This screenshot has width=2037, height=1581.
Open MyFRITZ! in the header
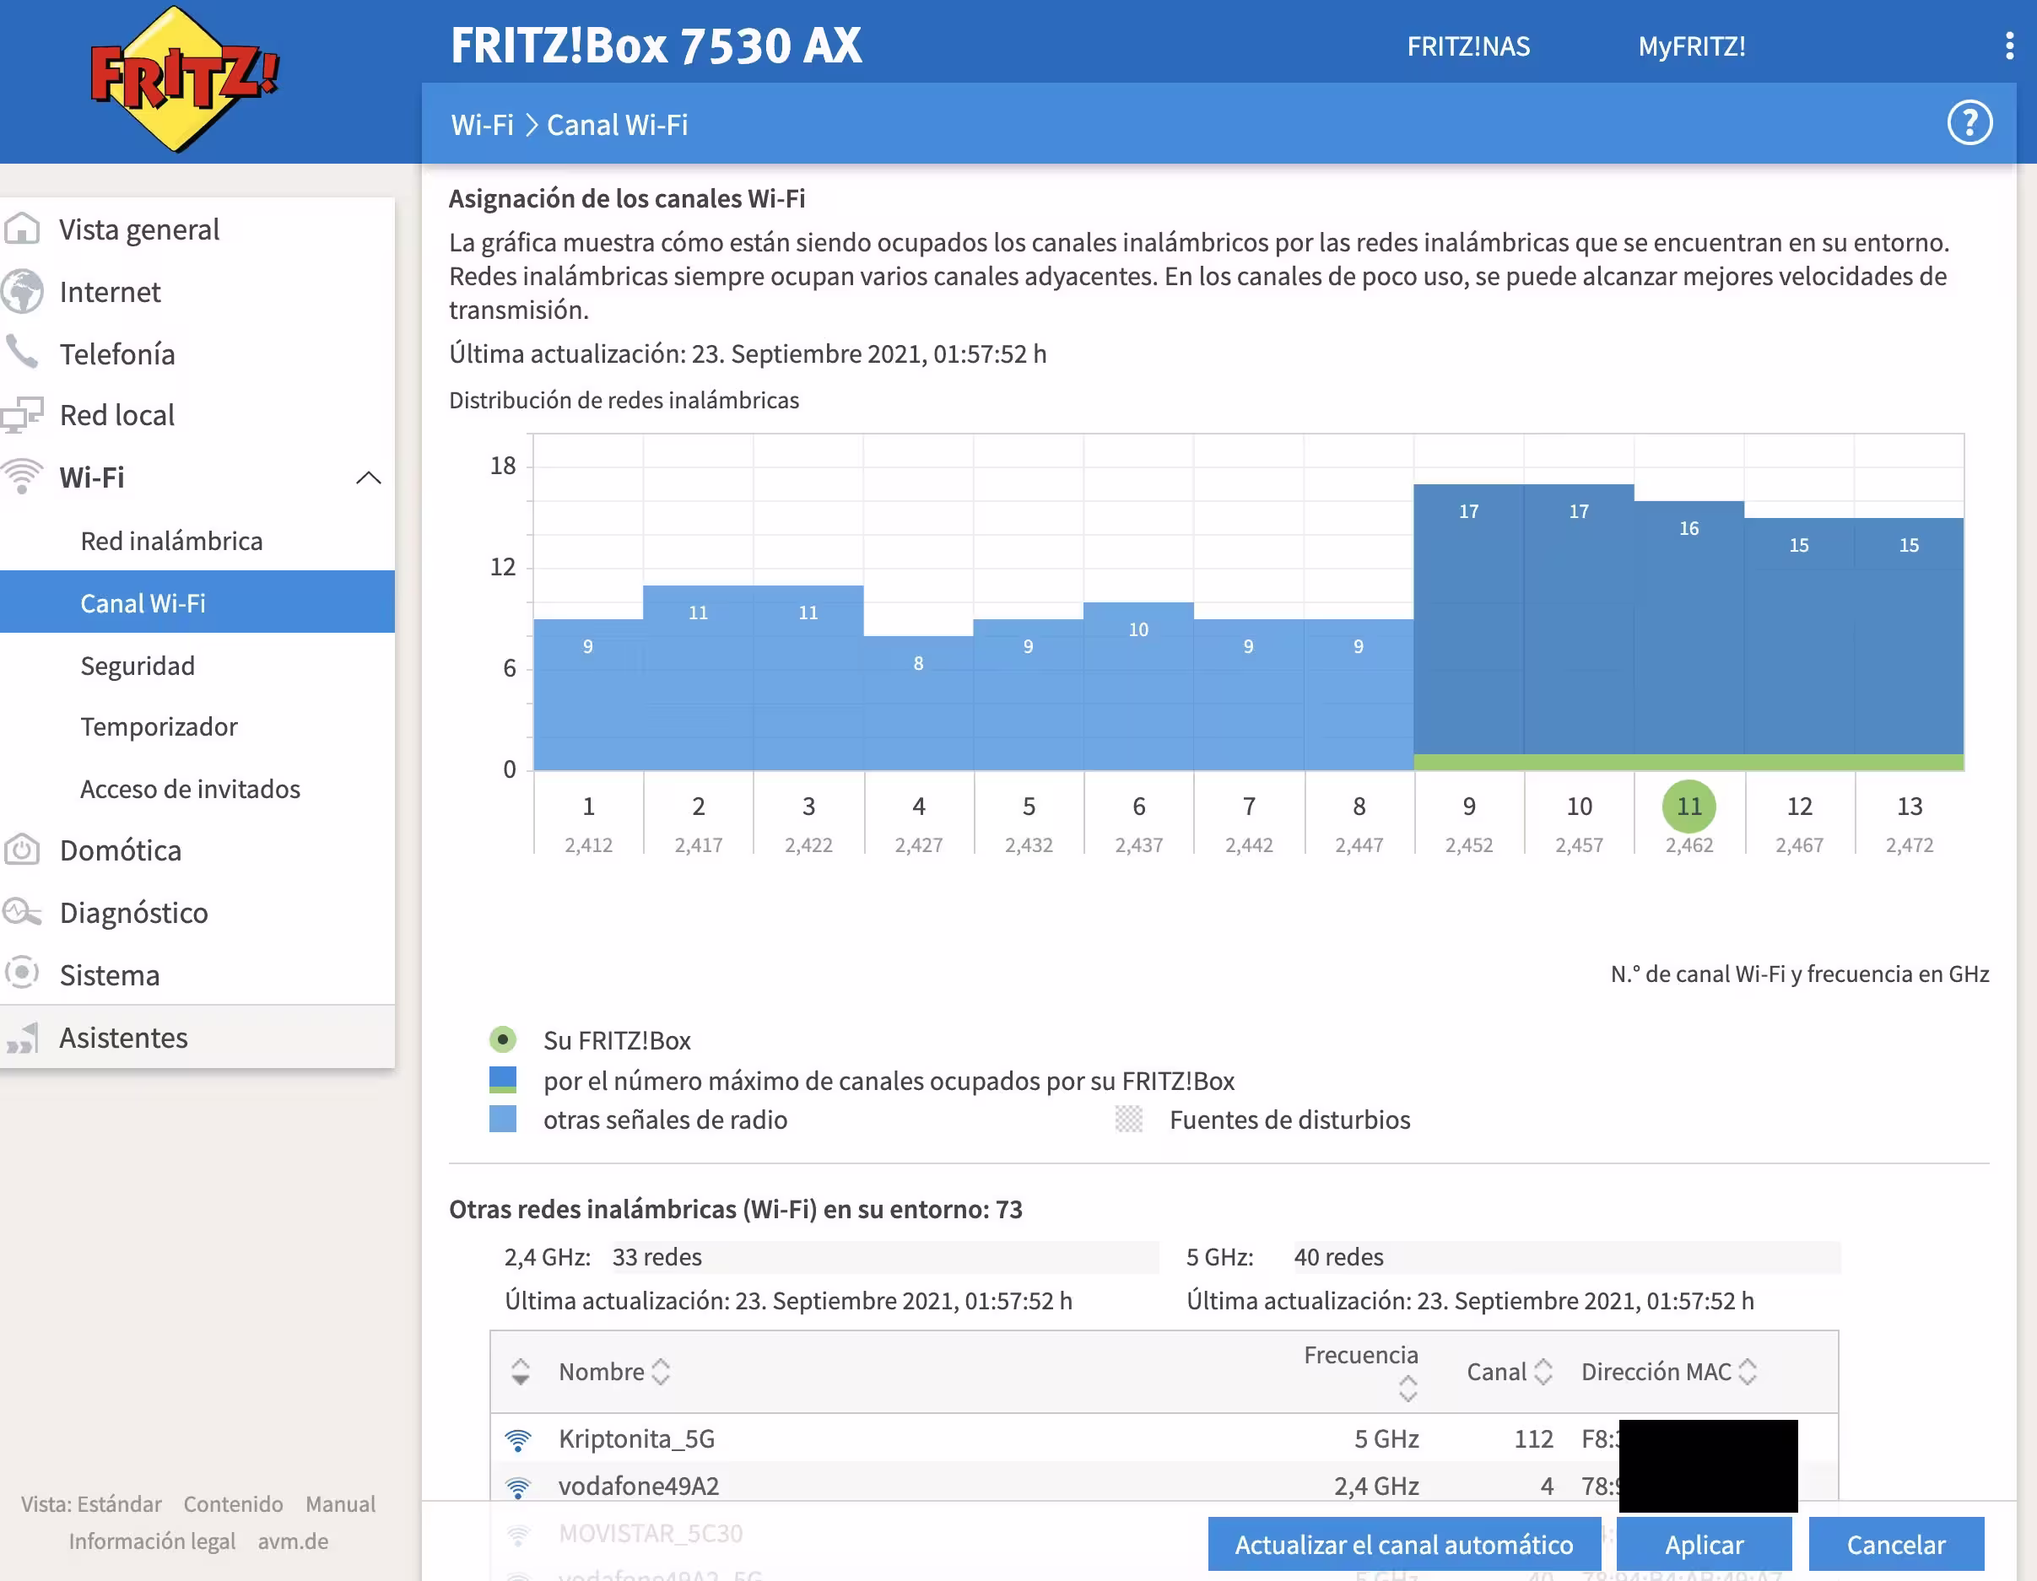click(1692, 46)
